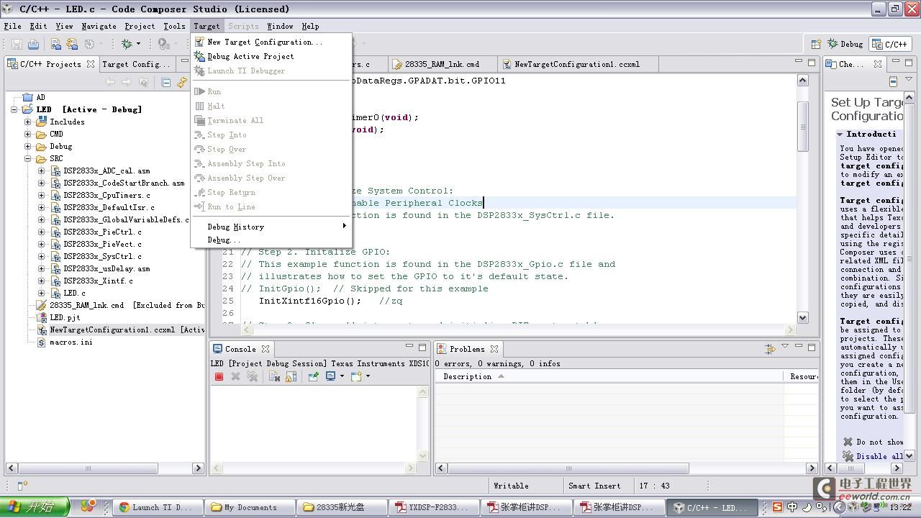Minimize the Console view panel
This screenshot has height=518, width=921.
point(409,347)
